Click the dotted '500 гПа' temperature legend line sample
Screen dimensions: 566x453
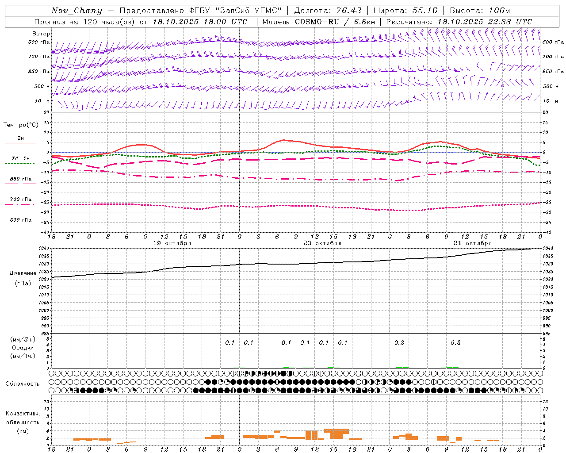20,225
